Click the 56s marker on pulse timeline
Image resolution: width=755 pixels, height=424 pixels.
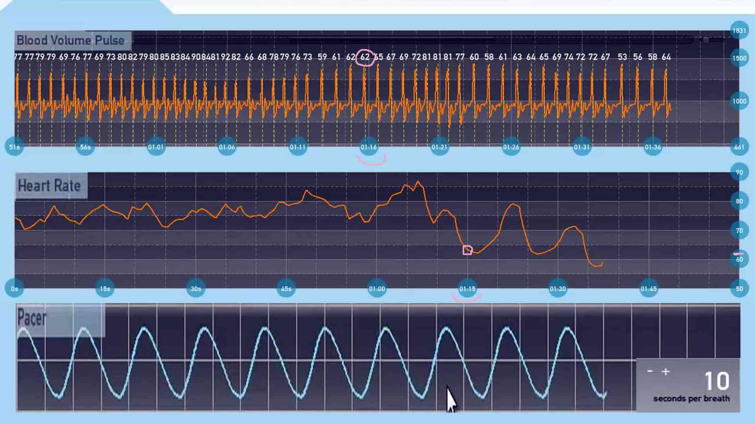pos(85,147)
